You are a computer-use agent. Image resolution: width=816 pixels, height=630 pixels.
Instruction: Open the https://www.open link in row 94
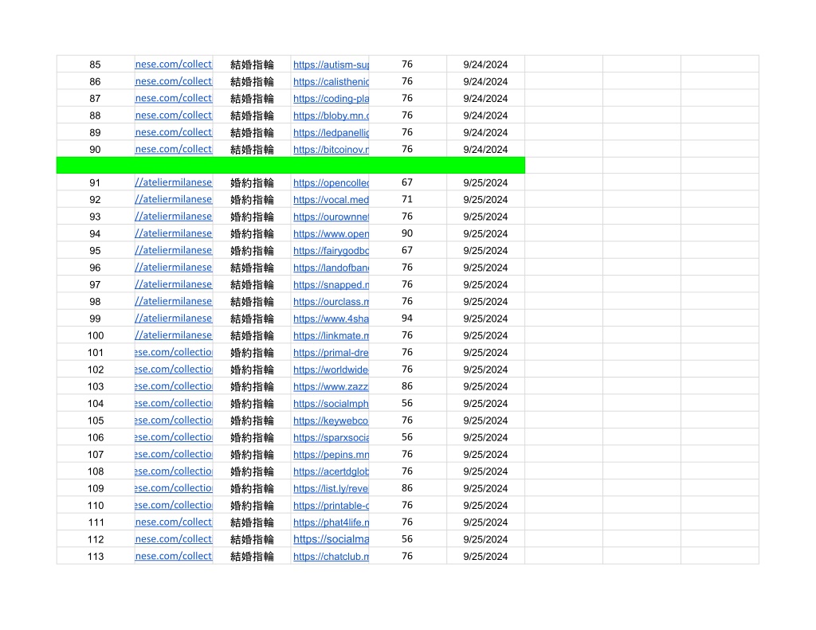pyautogui.click(x=331, y=233)
